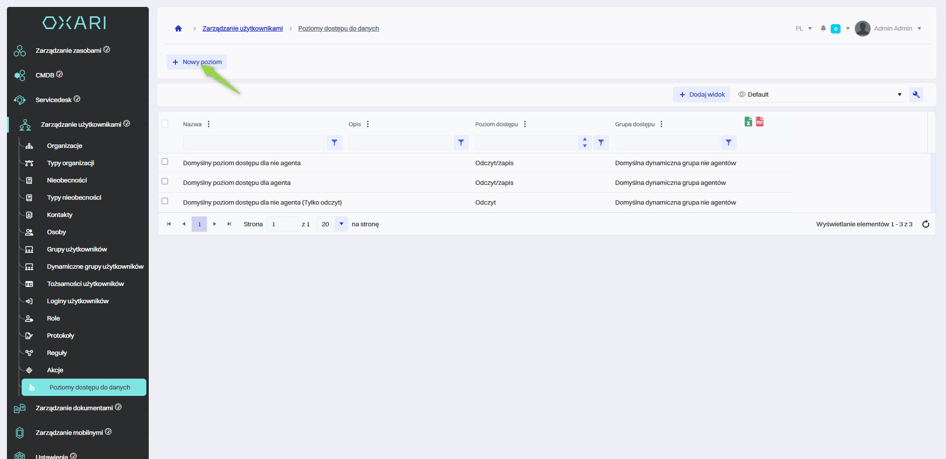The height and width of the screenshot is (459, 946).
Task: Open notifications bell icon
Action: coord(823,29)
